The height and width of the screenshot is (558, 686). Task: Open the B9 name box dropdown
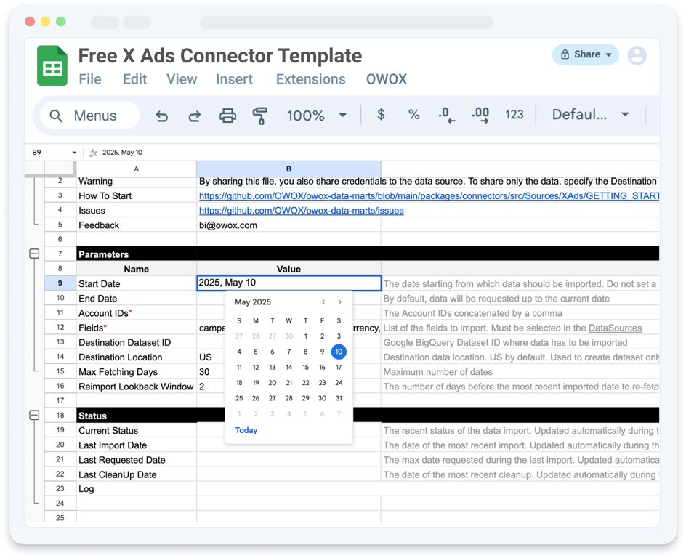(x=74, y=153)
